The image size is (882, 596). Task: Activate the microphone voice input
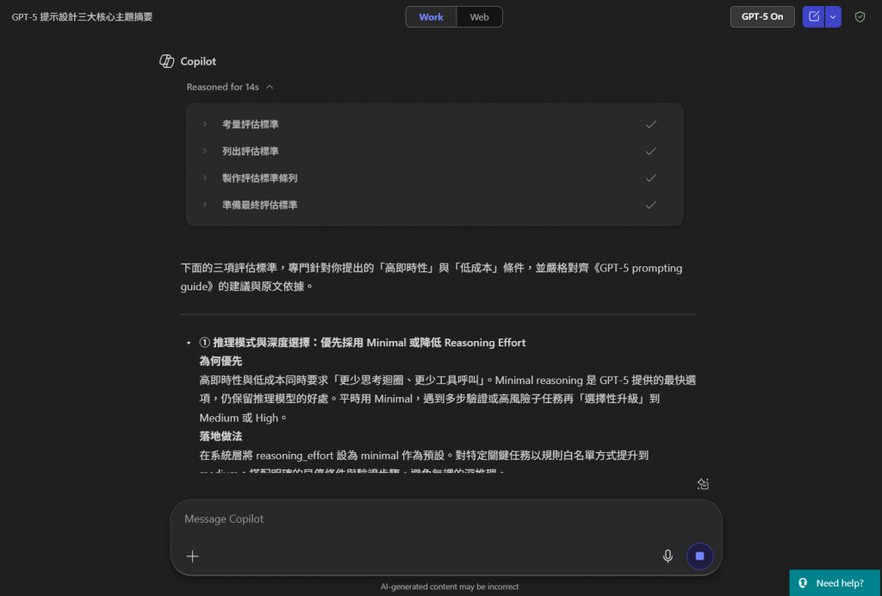668,556
